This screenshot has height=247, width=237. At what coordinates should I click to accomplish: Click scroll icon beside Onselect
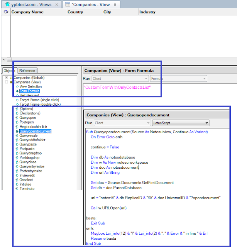click(17, 180)
